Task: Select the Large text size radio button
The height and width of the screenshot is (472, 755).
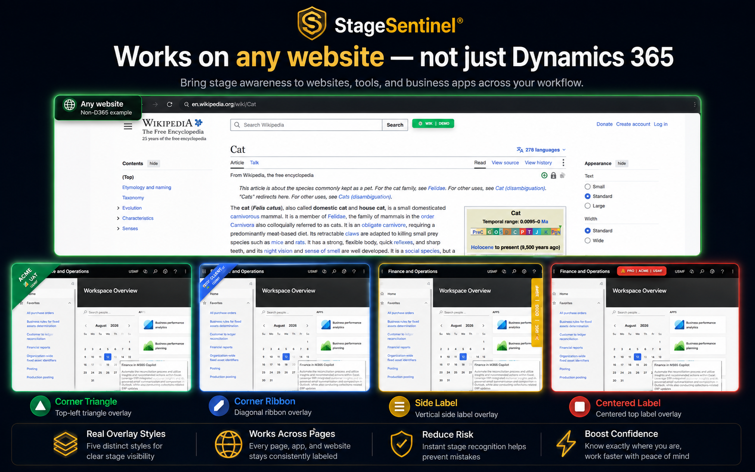Action: [x=587, y=206]
